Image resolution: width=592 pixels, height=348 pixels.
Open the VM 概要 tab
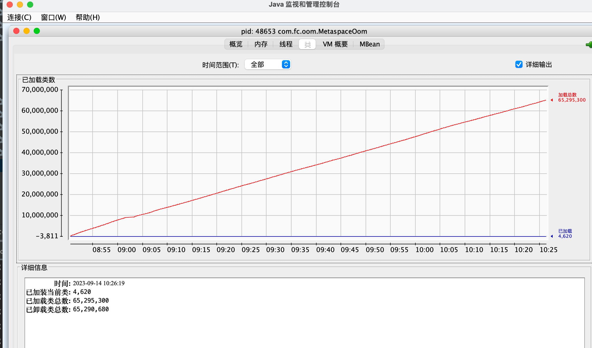click(335, 44)
